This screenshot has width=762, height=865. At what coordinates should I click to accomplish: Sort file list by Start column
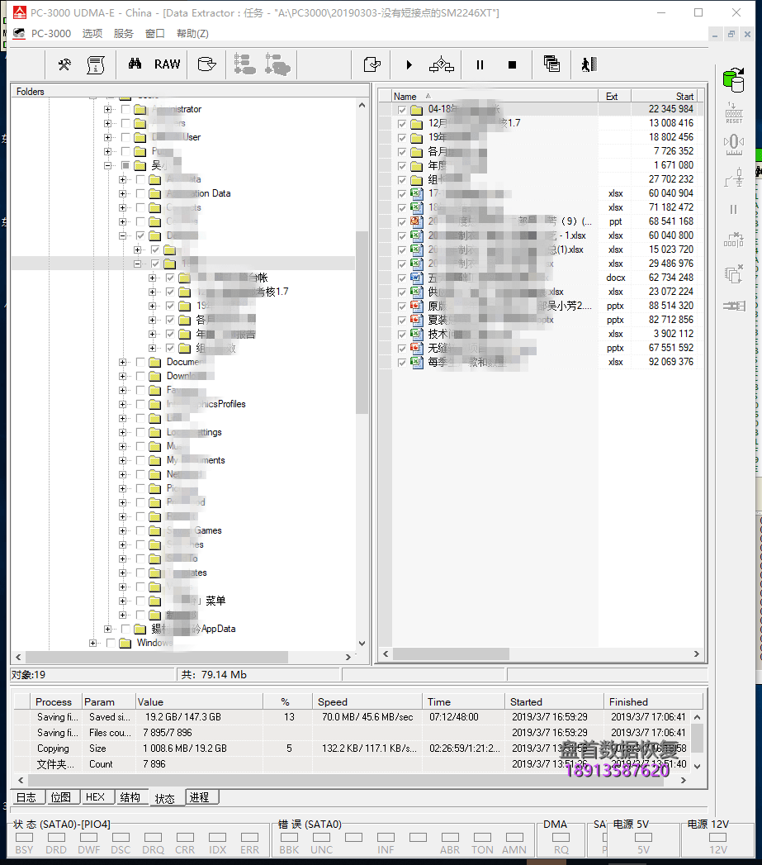point(665,96)
